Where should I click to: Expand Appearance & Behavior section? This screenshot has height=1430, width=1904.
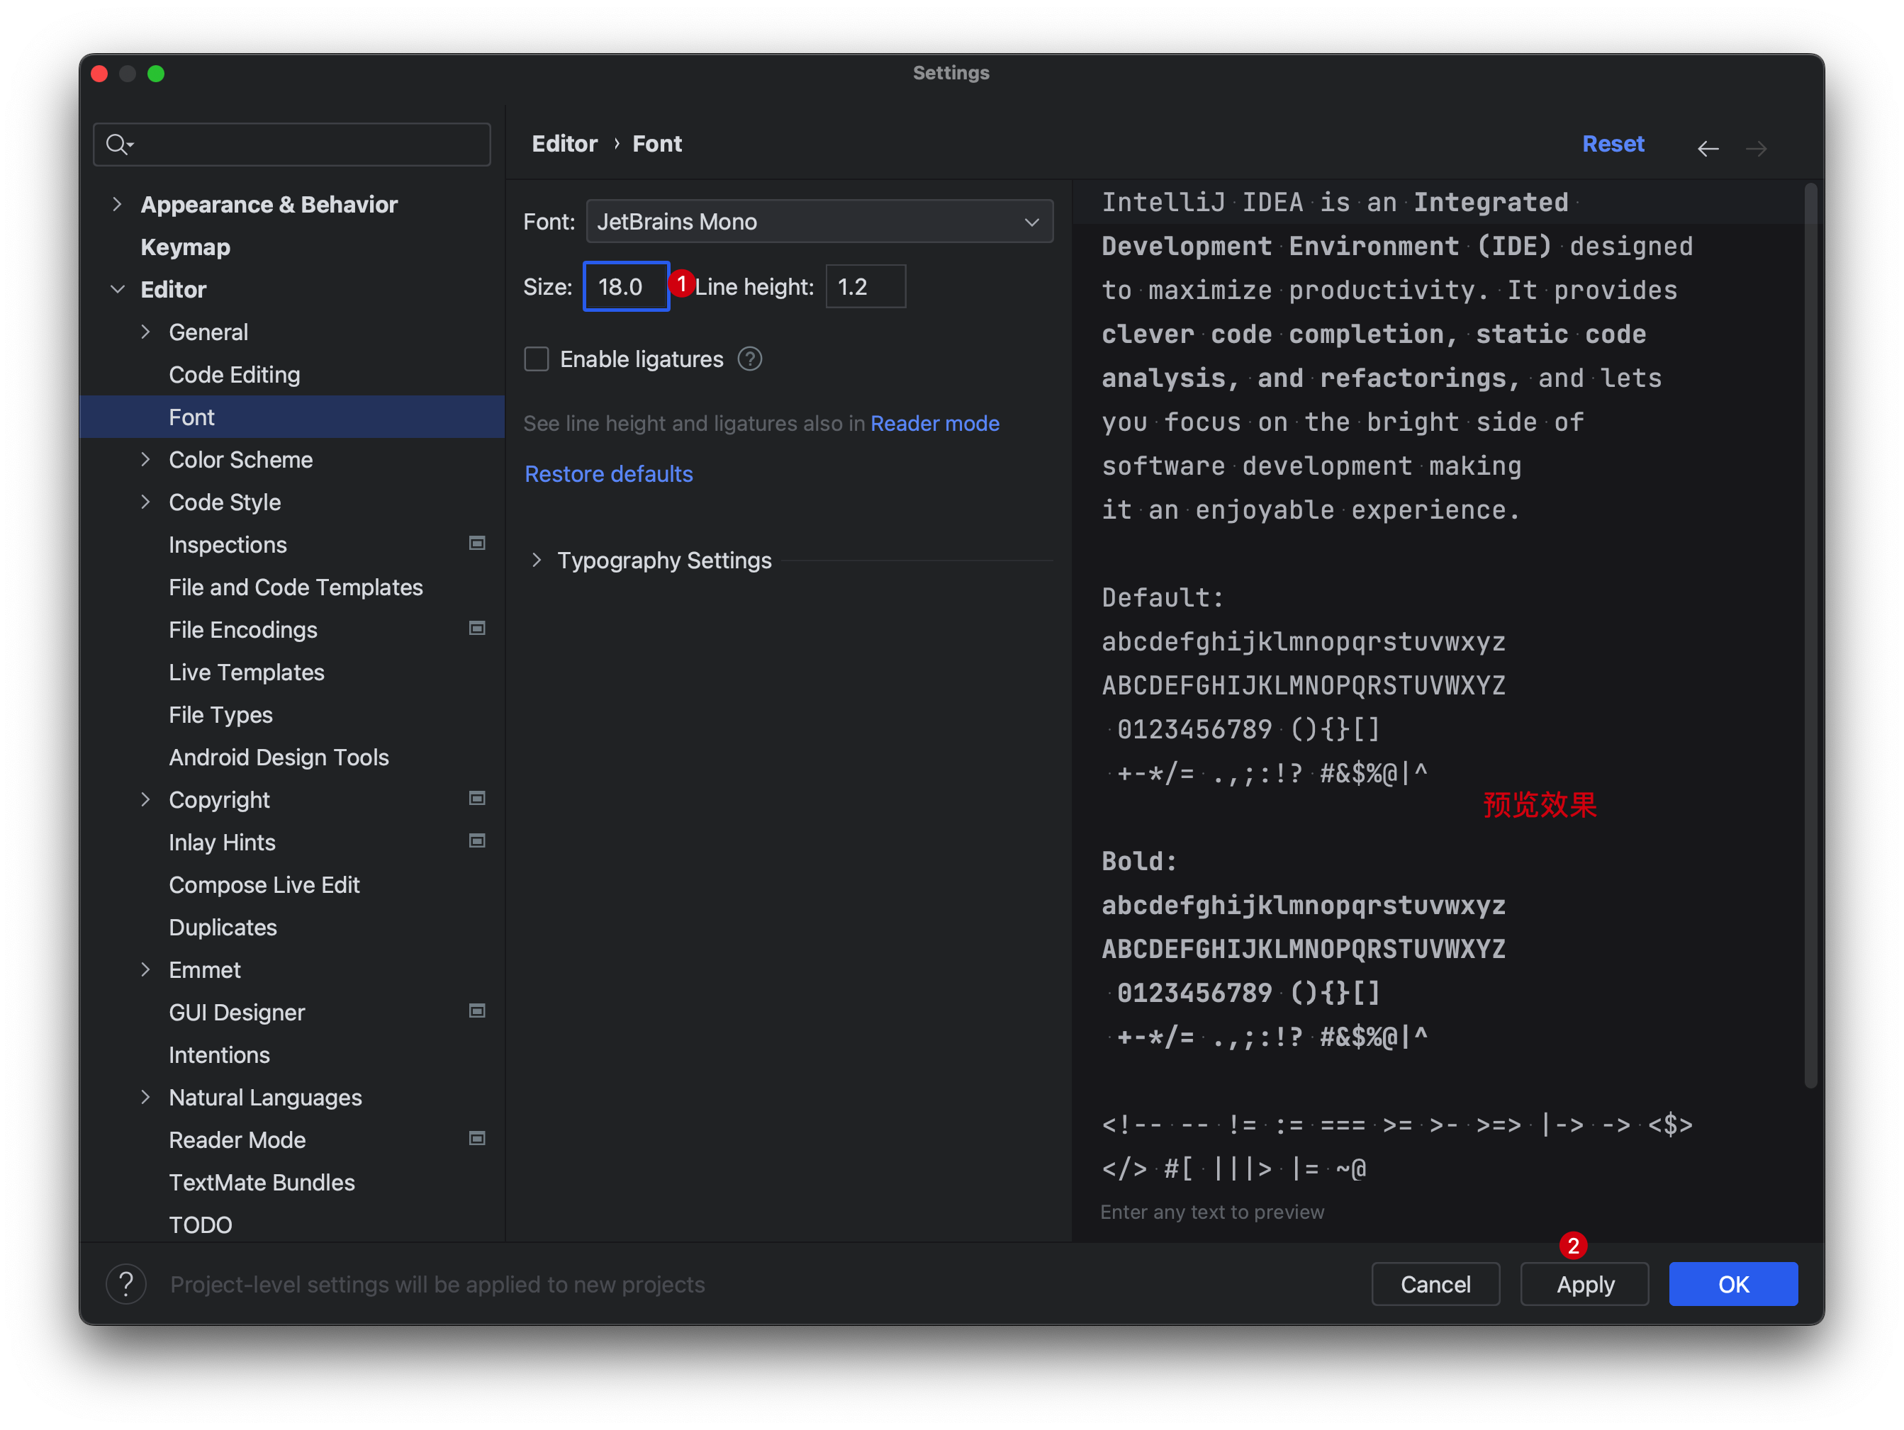tap(117, 204)
